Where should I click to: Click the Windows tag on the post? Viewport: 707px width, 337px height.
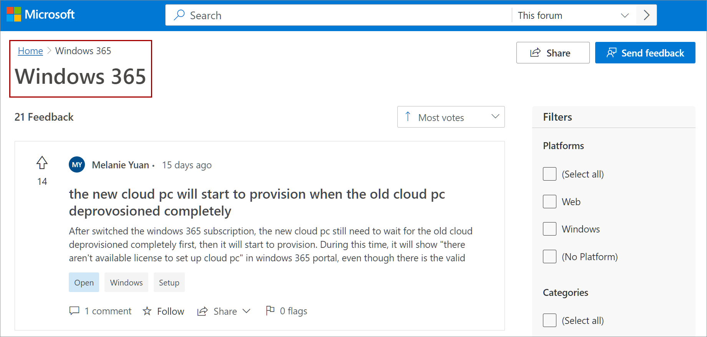pos(126,282)
